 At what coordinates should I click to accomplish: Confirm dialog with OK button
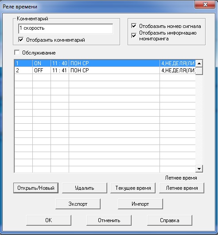(x=49, y=220)
